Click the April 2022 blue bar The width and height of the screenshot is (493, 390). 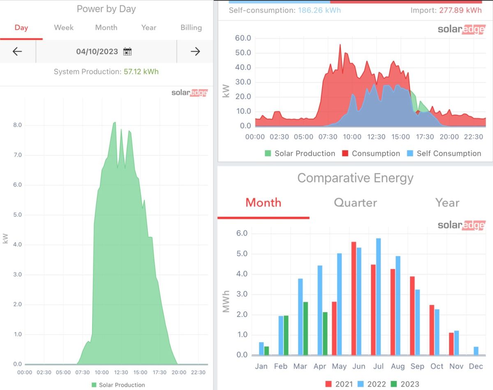tap(320, 310)
